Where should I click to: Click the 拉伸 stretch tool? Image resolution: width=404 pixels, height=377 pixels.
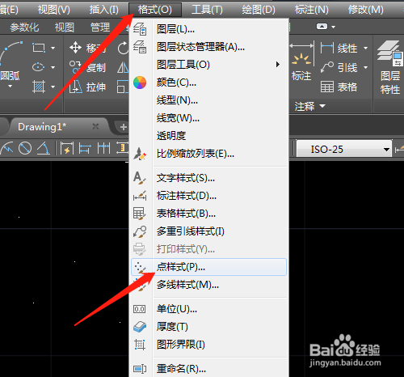click(x=87, y=87)
